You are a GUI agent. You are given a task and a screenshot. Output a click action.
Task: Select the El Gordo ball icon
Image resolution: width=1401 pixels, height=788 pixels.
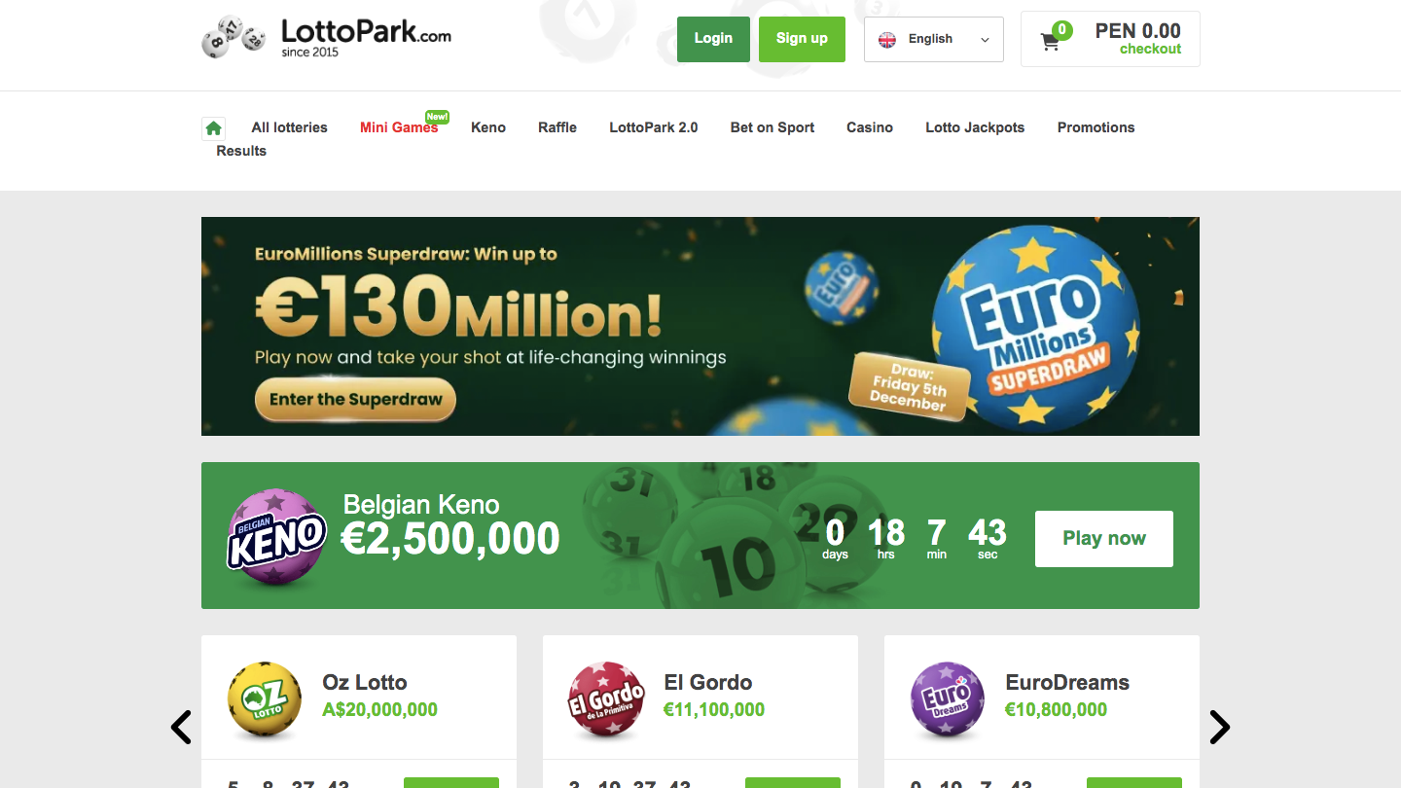(x=606, y=699)
